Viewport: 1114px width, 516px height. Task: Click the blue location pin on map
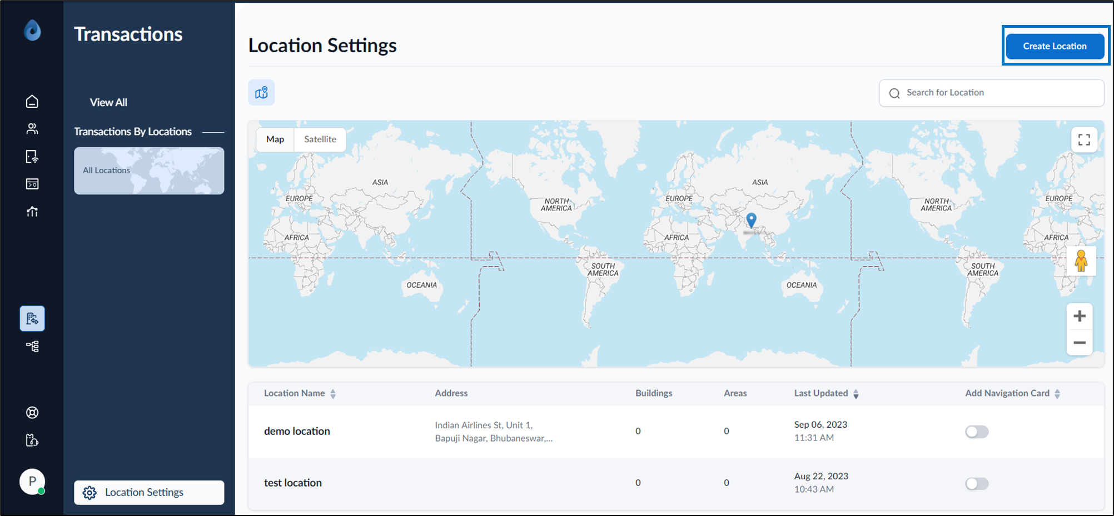point(751,220)
